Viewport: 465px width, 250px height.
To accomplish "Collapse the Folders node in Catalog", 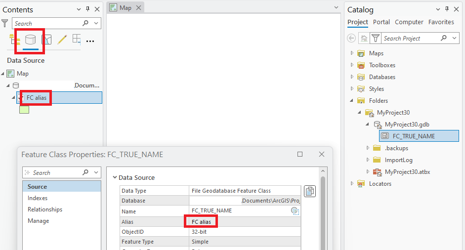I will pyautogui.click(x=352, y=100).
